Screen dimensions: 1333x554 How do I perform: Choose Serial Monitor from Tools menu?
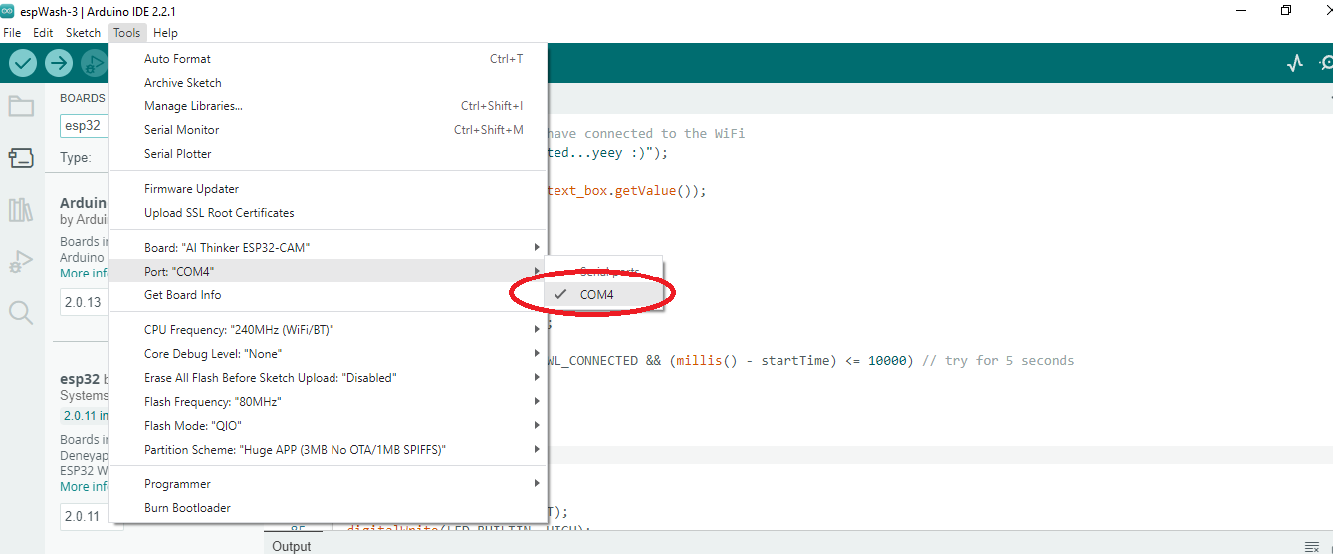(x=182, y=130)
